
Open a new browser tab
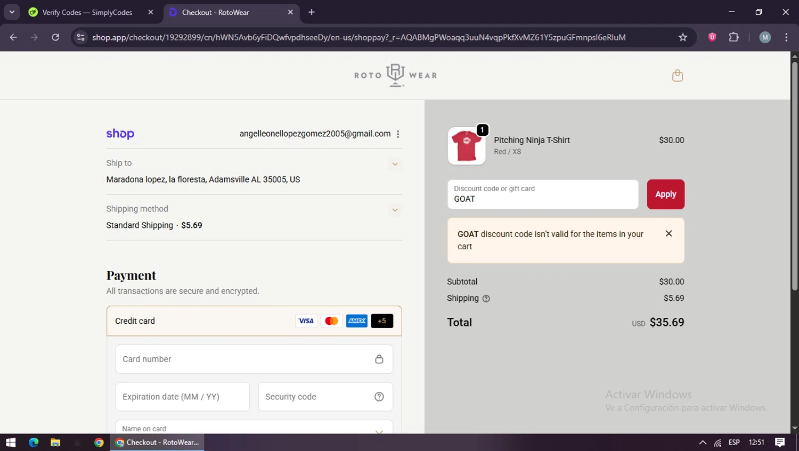(x=312, y=12)
